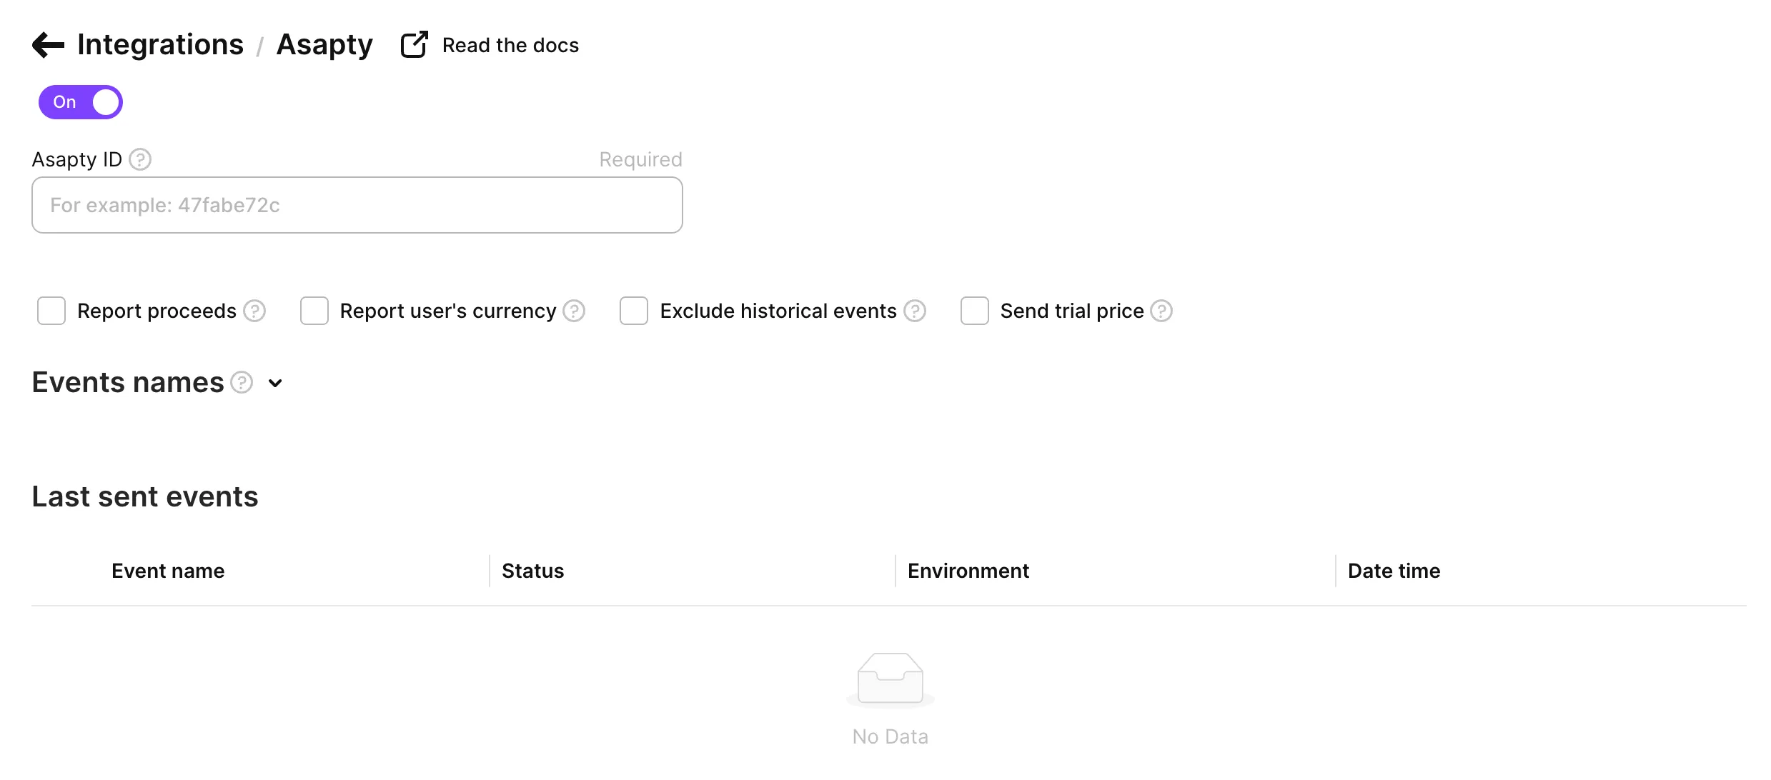The image size is (1771, 780).
Task: Check Report user's currency option
Action: [314, 311]
